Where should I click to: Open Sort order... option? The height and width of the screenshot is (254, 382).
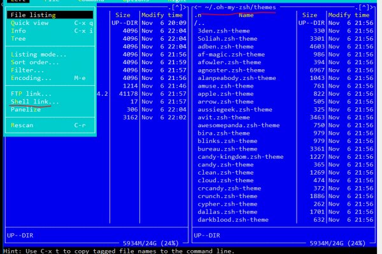(x=34, y=62)
